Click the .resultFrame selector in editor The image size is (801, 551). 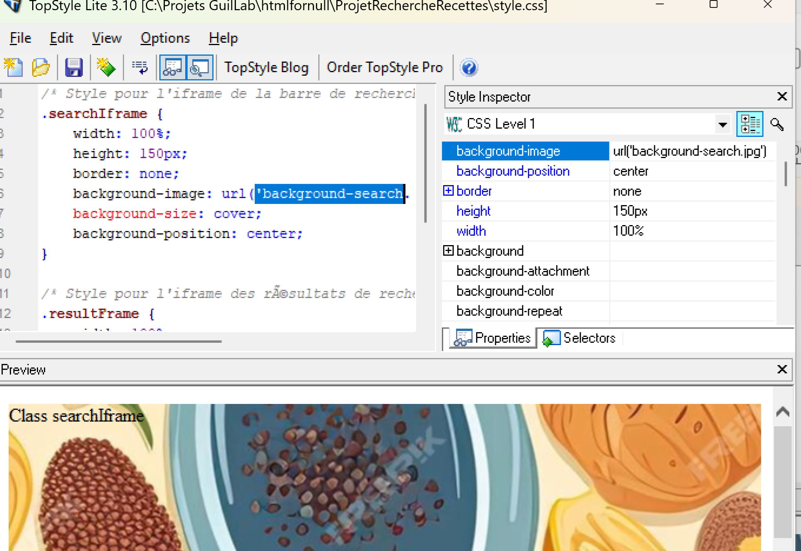tap(90, 314)
